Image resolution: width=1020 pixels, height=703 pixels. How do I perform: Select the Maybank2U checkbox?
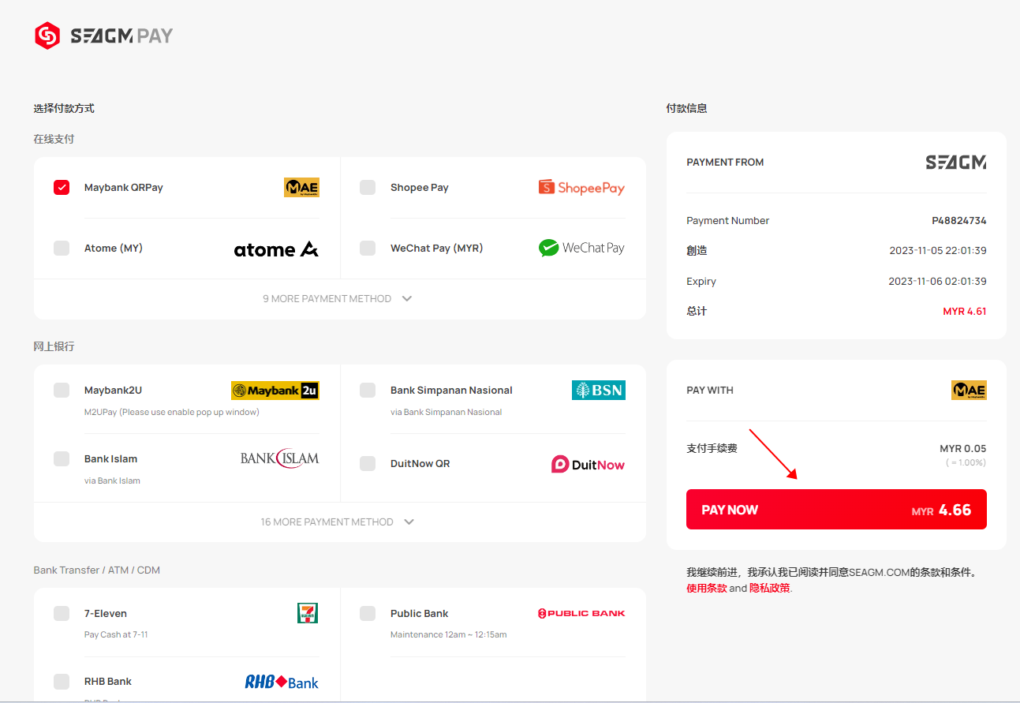pyautogui.click(x=62, y=390)
